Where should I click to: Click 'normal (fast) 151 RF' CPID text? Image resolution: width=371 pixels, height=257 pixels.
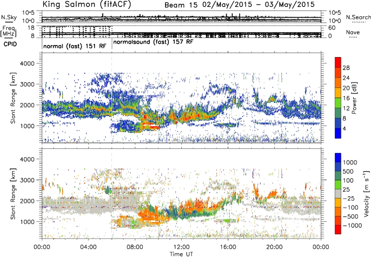(75, 46)
